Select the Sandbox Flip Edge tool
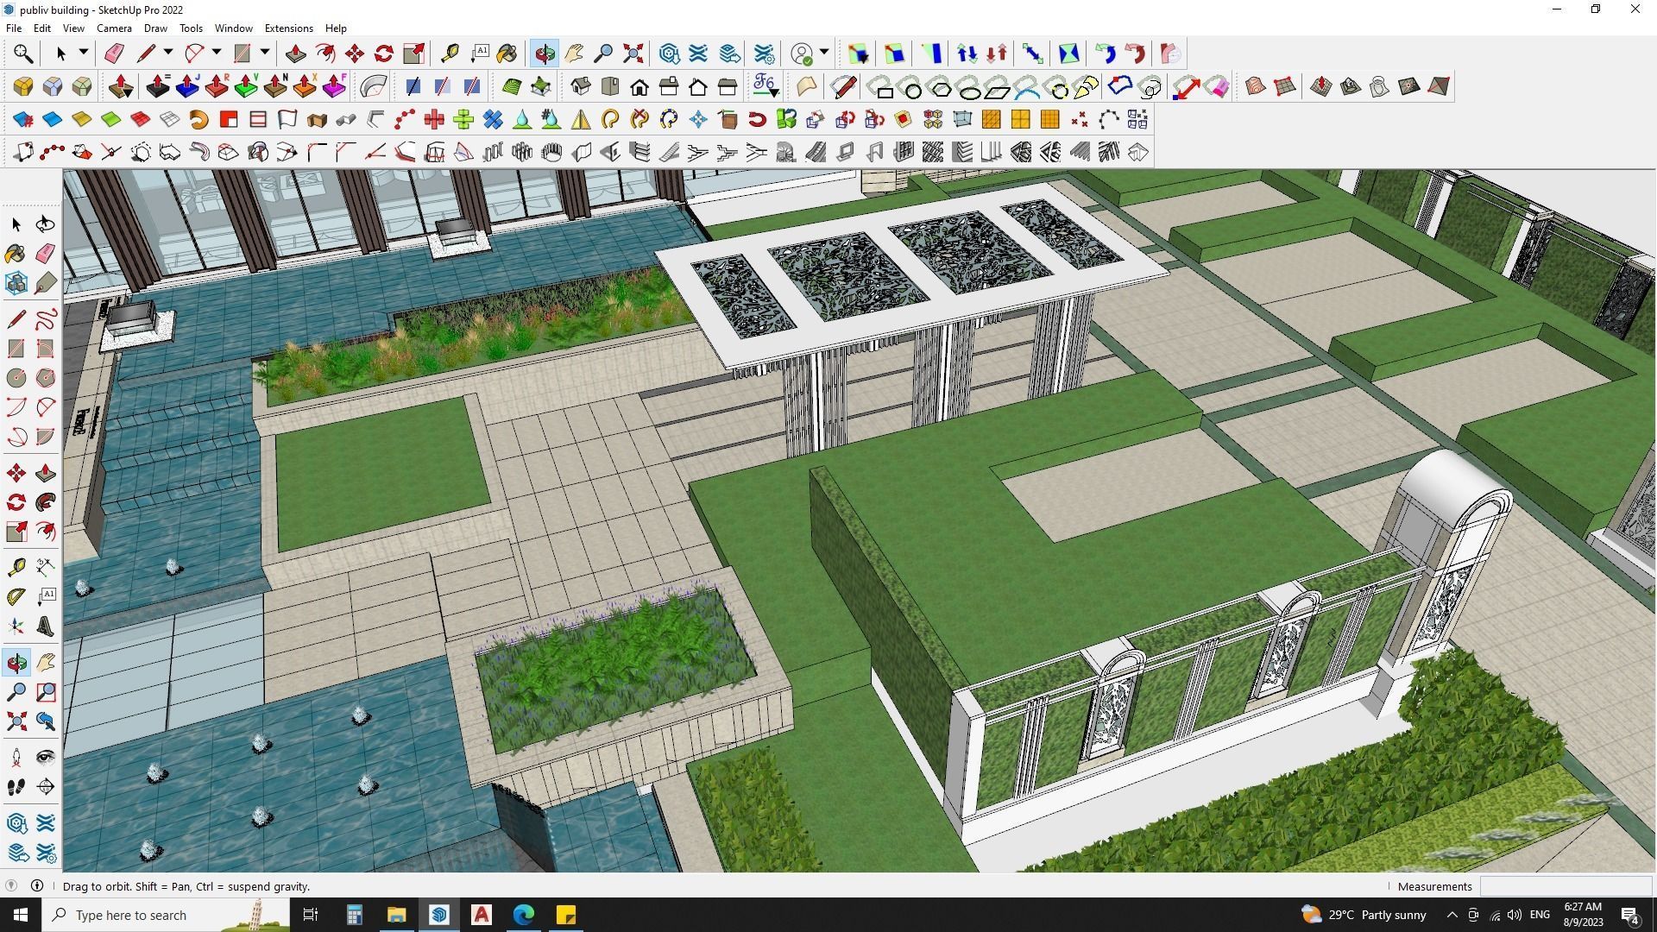This screenshot has height=932, width=1657. pos(1439,86)
